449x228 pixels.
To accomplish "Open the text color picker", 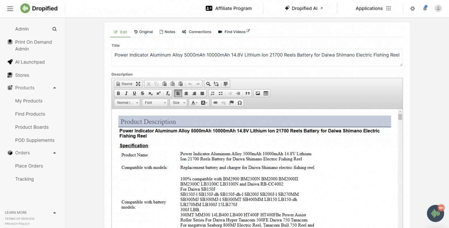I will 194,103.
